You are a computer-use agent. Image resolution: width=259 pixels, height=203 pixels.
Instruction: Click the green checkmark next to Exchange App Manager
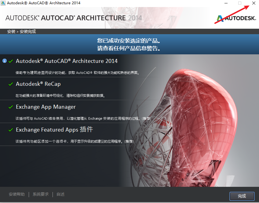point(11,107)
